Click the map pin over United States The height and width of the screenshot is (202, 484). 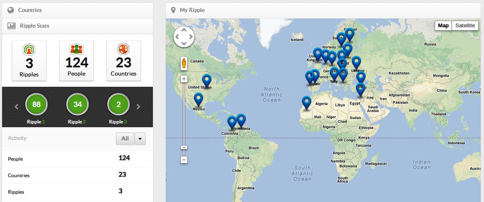(207, 81)
